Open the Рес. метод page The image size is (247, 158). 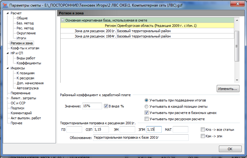pos(25,28)
